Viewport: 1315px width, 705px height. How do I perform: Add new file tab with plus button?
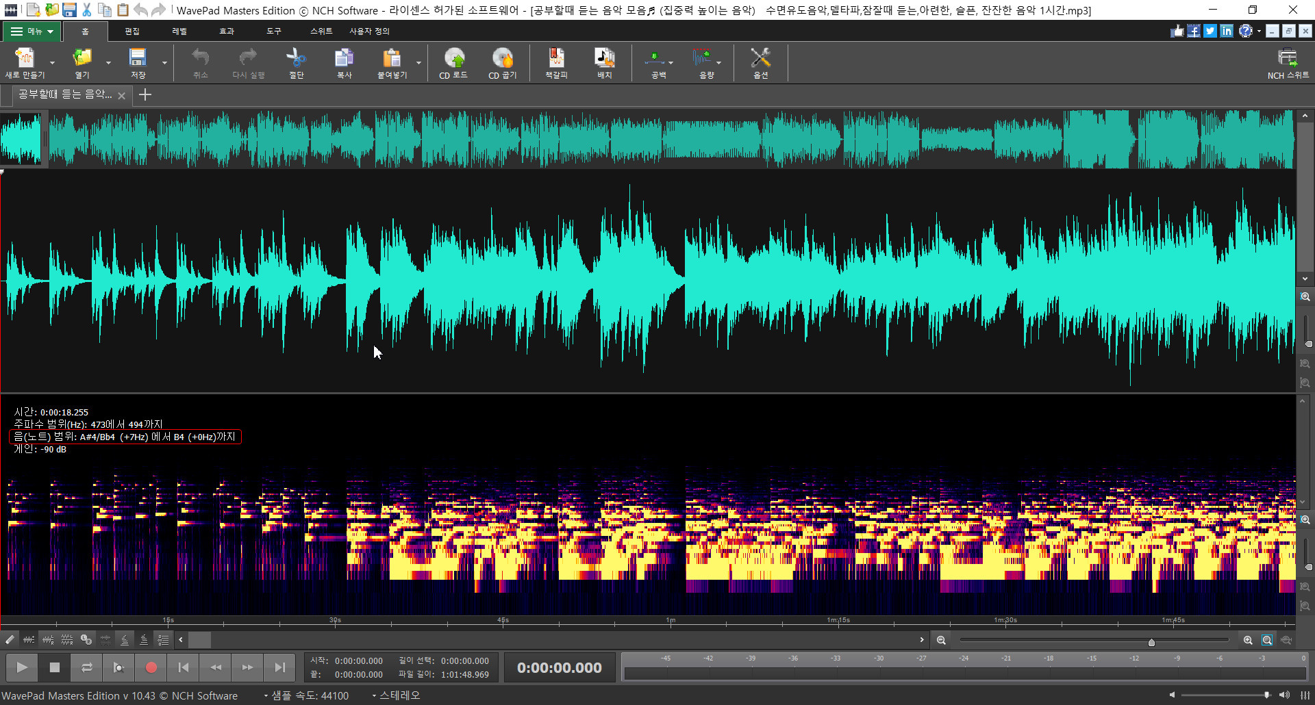click(145, 95)
